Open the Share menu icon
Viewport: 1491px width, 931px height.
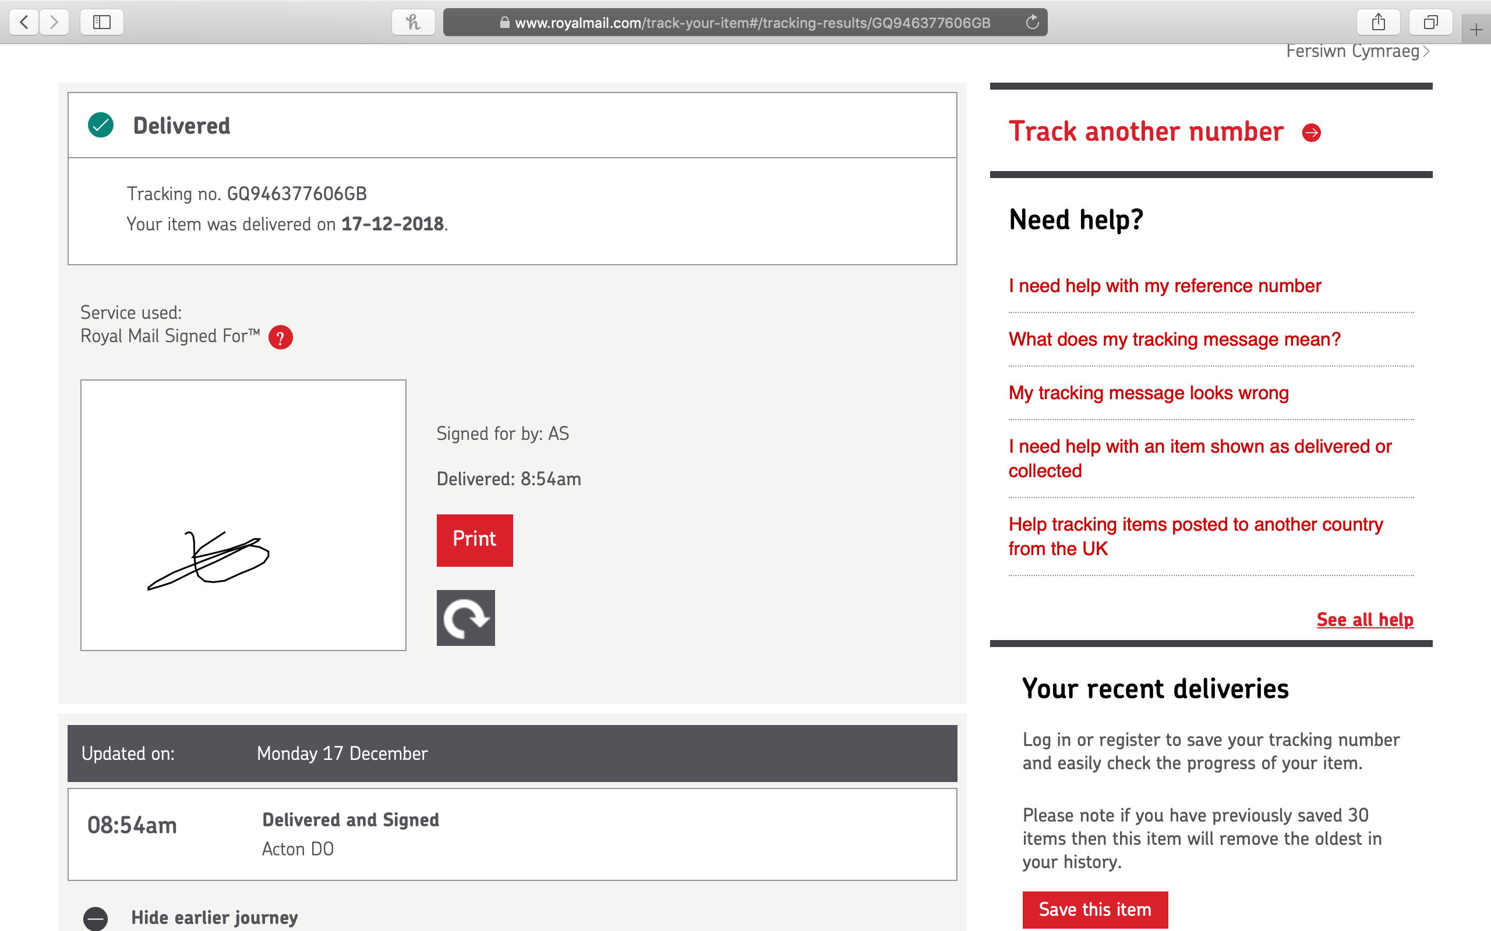point(1378,23)
